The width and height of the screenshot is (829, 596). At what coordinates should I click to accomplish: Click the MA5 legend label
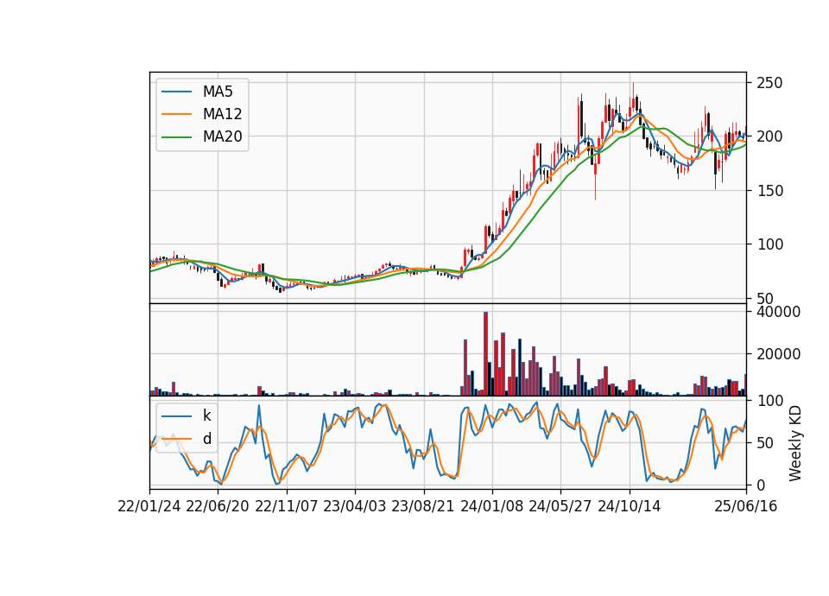click(218, 92)
